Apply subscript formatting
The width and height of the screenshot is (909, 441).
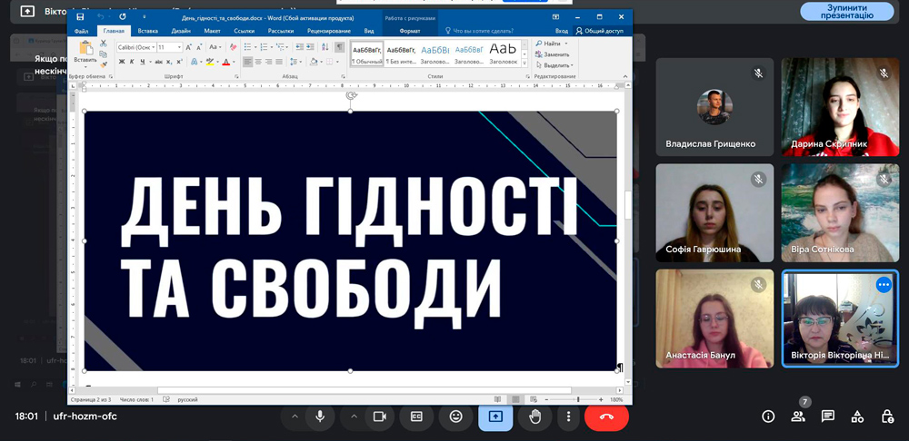click(x=169, y=62)
